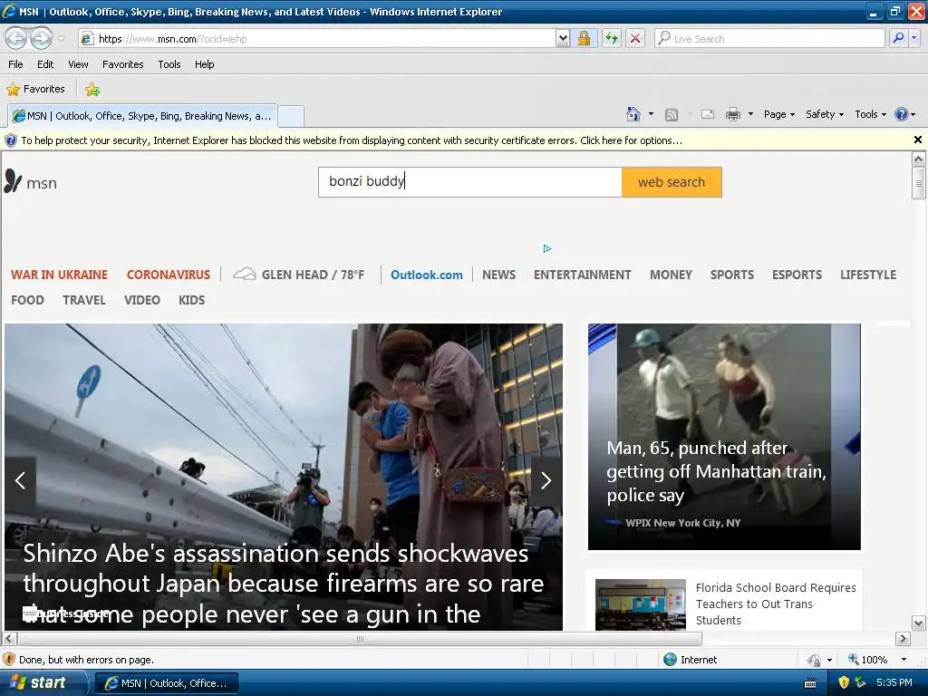Image resolution: width=928 pixels, height=696 pixels.
Task: Click the browser Back arrow button
Action: pos(16,39)
